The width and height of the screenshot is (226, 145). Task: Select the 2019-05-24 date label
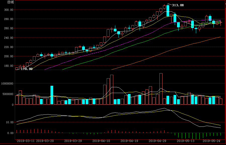[x=211, y=141]
